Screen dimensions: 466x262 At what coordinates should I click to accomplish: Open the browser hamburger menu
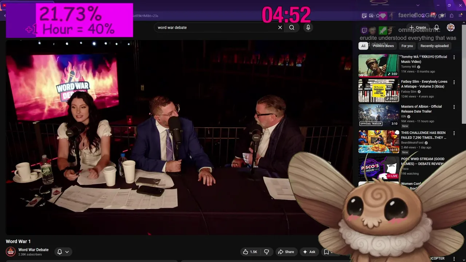[x=460, y=16]
